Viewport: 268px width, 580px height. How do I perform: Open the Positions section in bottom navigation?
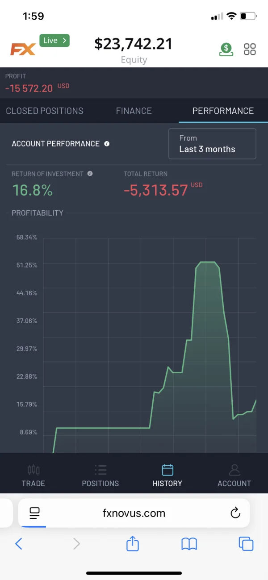100,476
